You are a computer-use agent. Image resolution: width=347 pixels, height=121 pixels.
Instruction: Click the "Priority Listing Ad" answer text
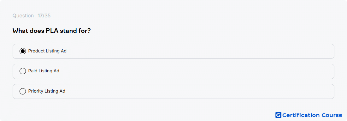[47, 91]
